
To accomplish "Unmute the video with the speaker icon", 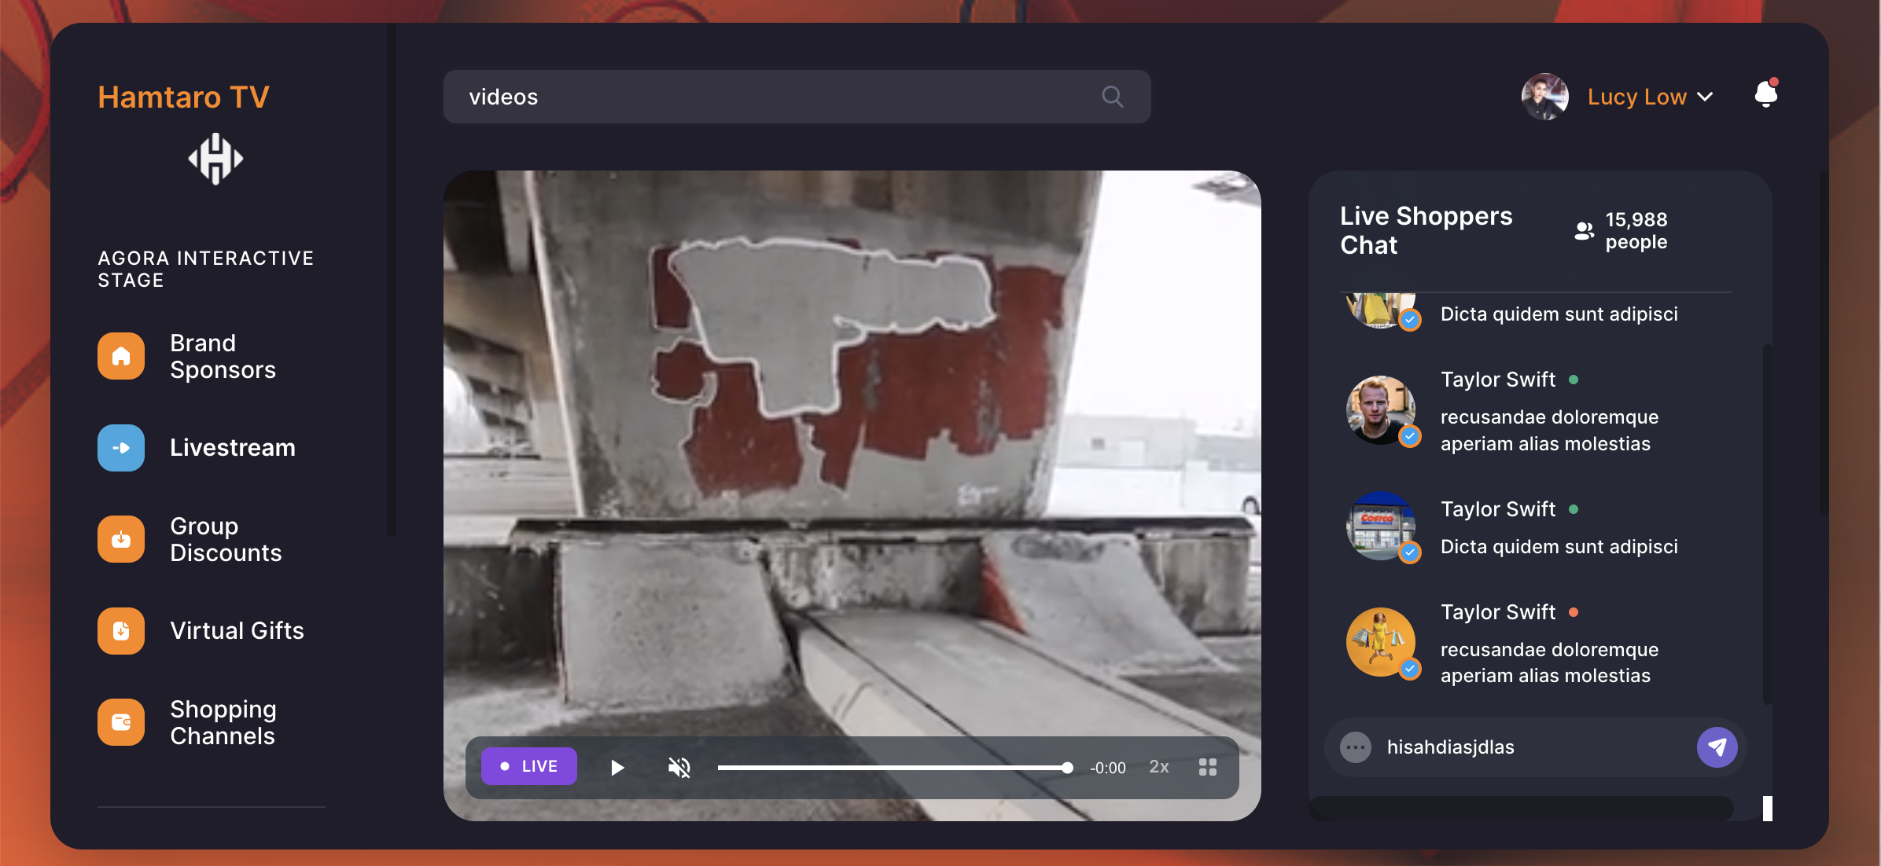I will 679,767.
